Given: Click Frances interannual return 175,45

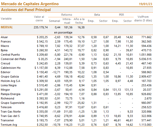Looking at the screenshot, I should (68, 41).
